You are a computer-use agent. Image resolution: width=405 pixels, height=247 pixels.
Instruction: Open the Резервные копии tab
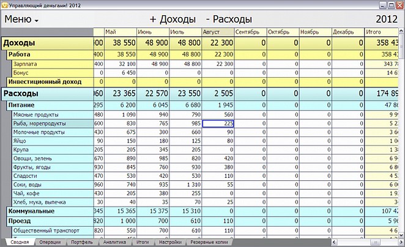click(x=209, y=242)
